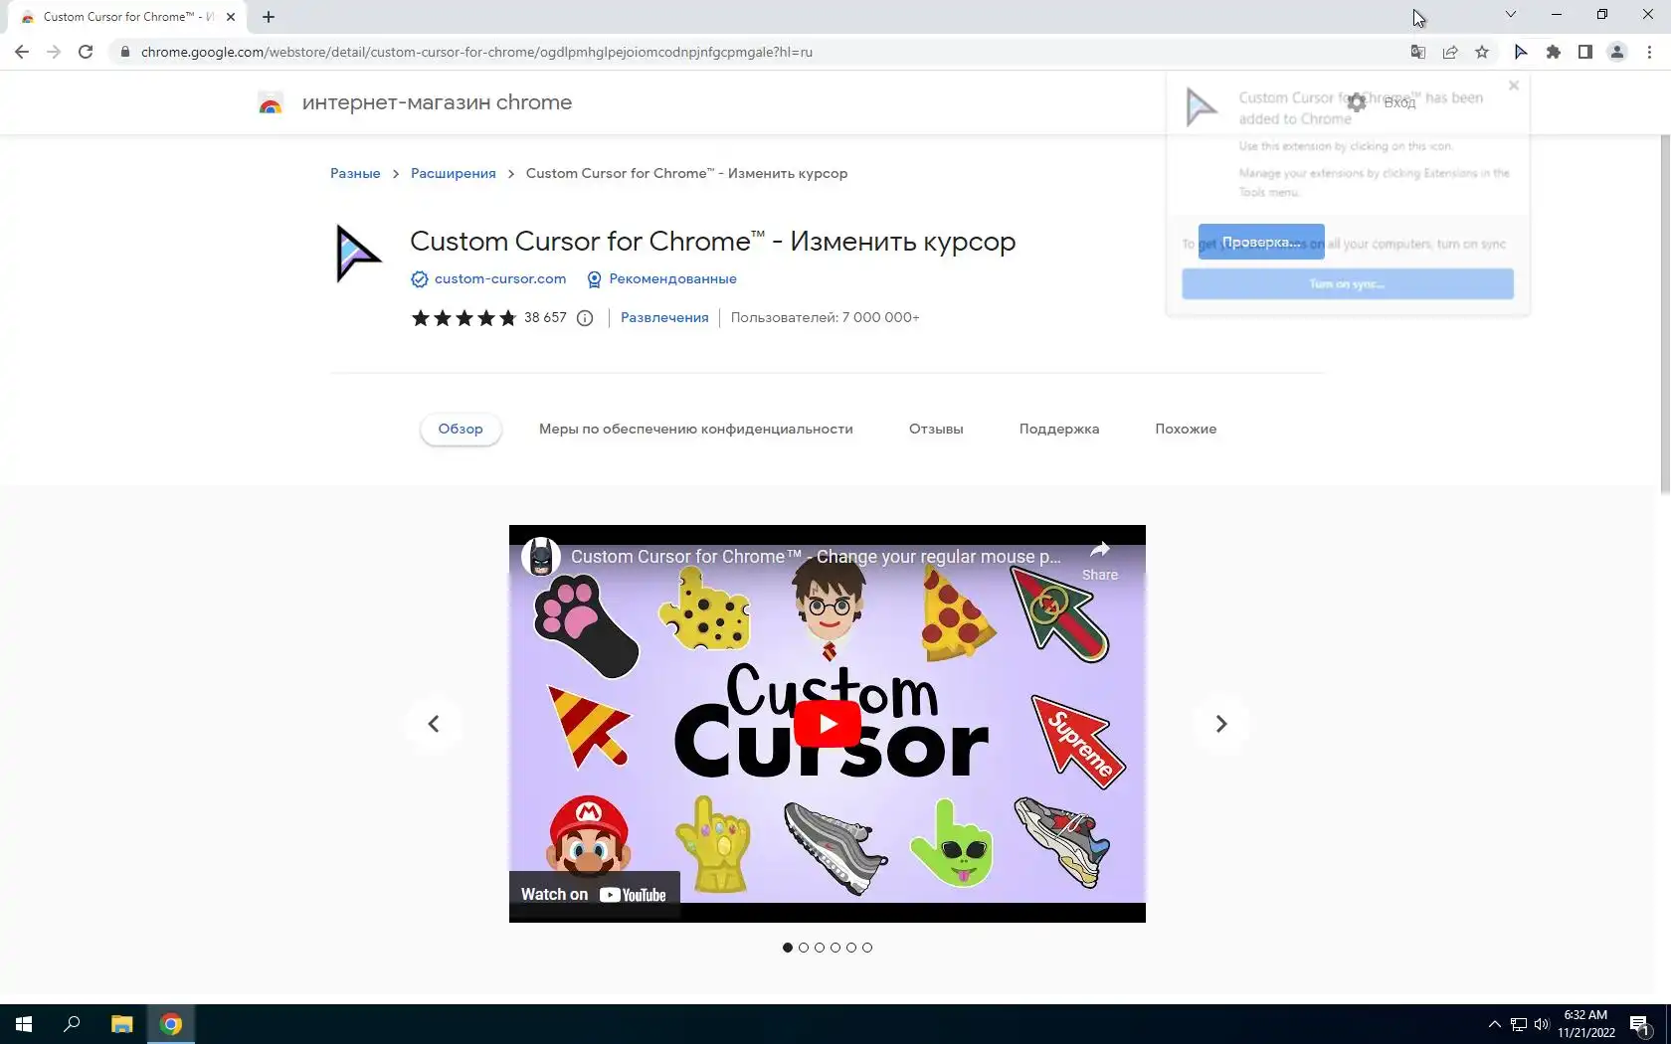This screenshot has width=1671, height=1044.
Task: Go to Разные breadcrumb link
Action: (x=355, y=173)
